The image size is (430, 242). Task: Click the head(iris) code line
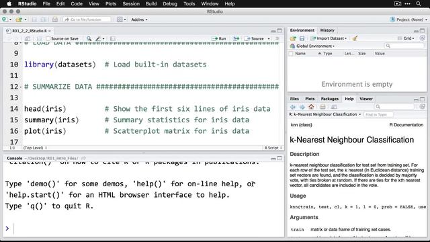click(x=45, y=109)
